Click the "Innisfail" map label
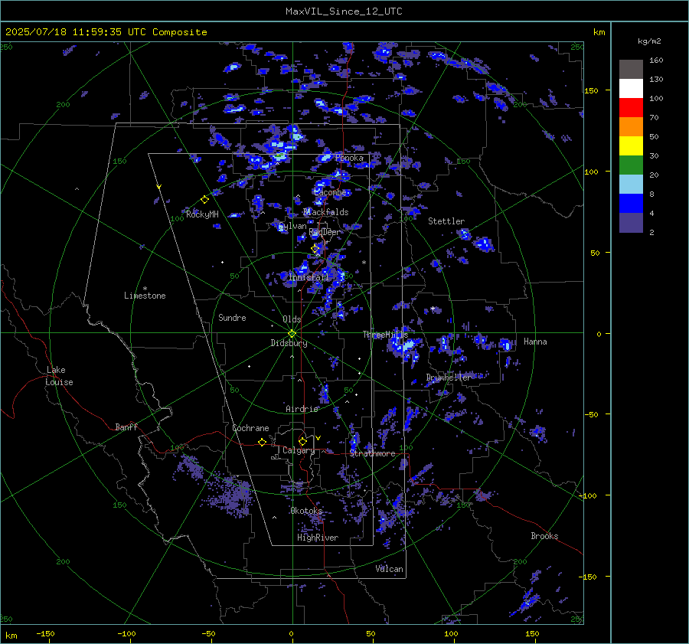 pyautogui.click(x=309, y=277)
